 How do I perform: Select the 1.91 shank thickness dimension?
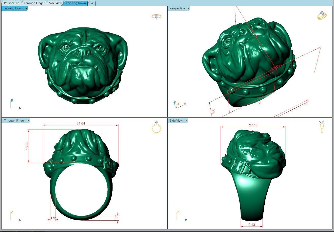53,218
